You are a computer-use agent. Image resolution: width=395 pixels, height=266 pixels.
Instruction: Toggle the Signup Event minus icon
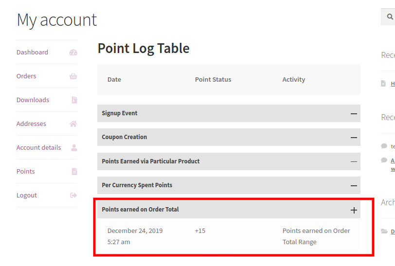coord(354,114)
